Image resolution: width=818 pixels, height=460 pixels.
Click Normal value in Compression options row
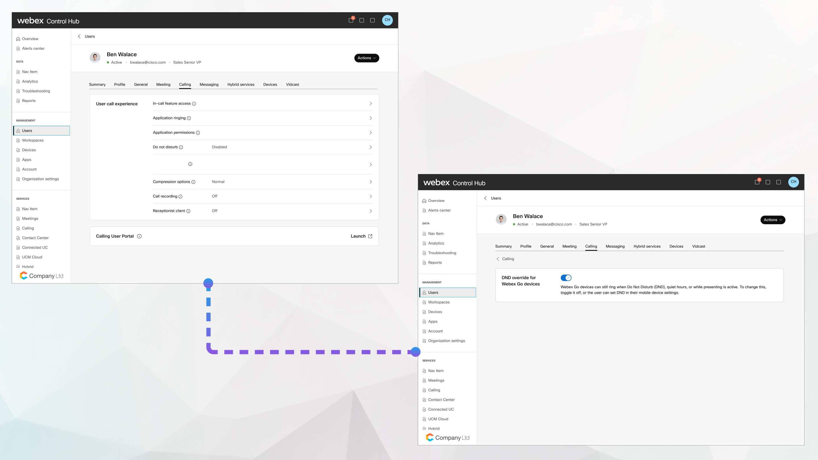click(x=218, y=182)
